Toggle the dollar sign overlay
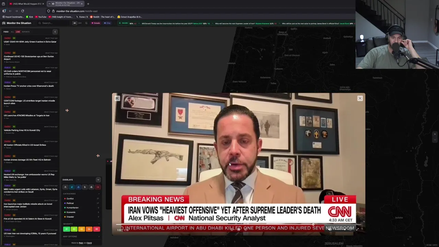The height and width of the screenshot is (247, 439). tap(85, 187)
